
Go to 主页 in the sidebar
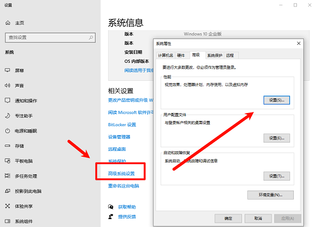click(x=20, y=23)
